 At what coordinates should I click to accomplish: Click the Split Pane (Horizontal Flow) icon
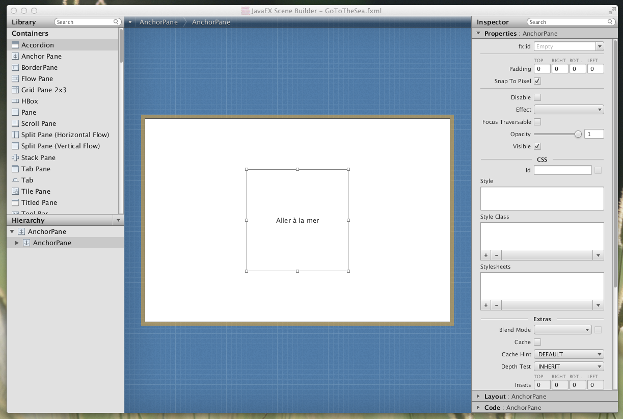click(15, 135)
